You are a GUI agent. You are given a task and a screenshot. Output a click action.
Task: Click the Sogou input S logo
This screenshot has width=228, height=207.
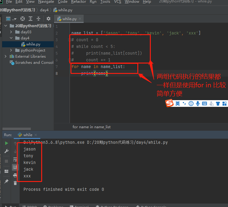pos(169,103)
